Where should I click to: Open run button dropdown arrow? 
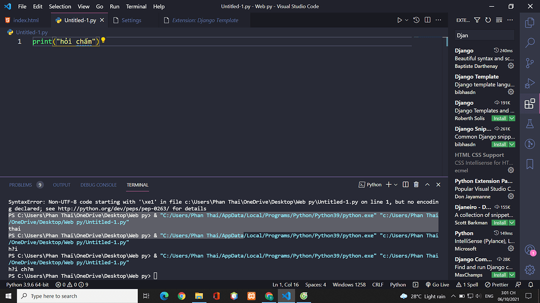point(407,20)
